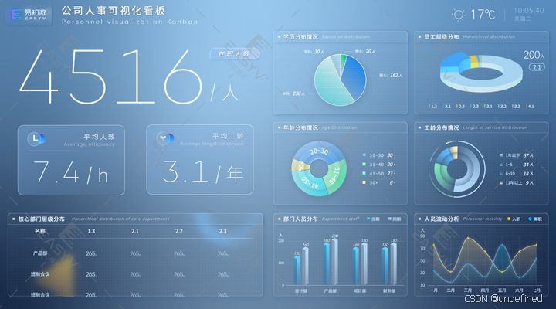Click the 2.3 column header in core table
The width and height of the screenshot is (556, 309).
[222, 231]
